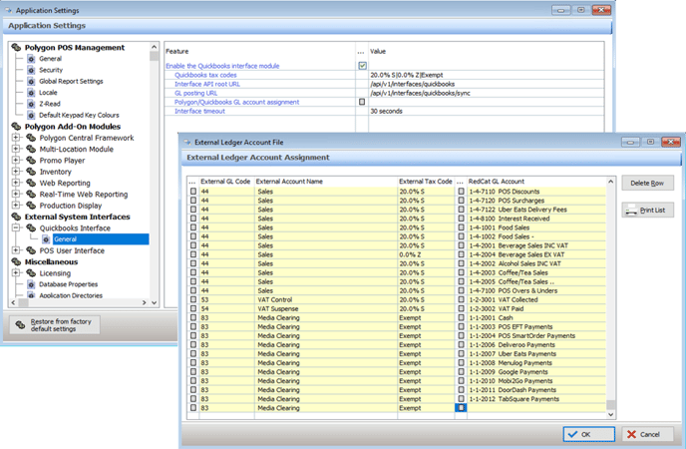
Task: Click the ledger list scroll-down arrow
Action: (x=611, y=414)
